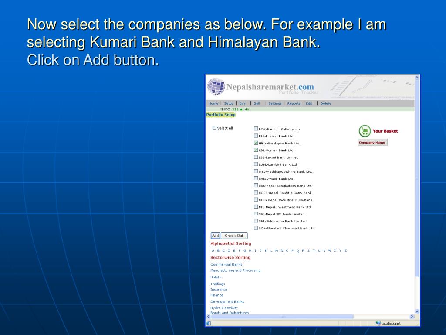Filter companies by letter A
This screenshot has width=446, height=335.
click(213, 251)
